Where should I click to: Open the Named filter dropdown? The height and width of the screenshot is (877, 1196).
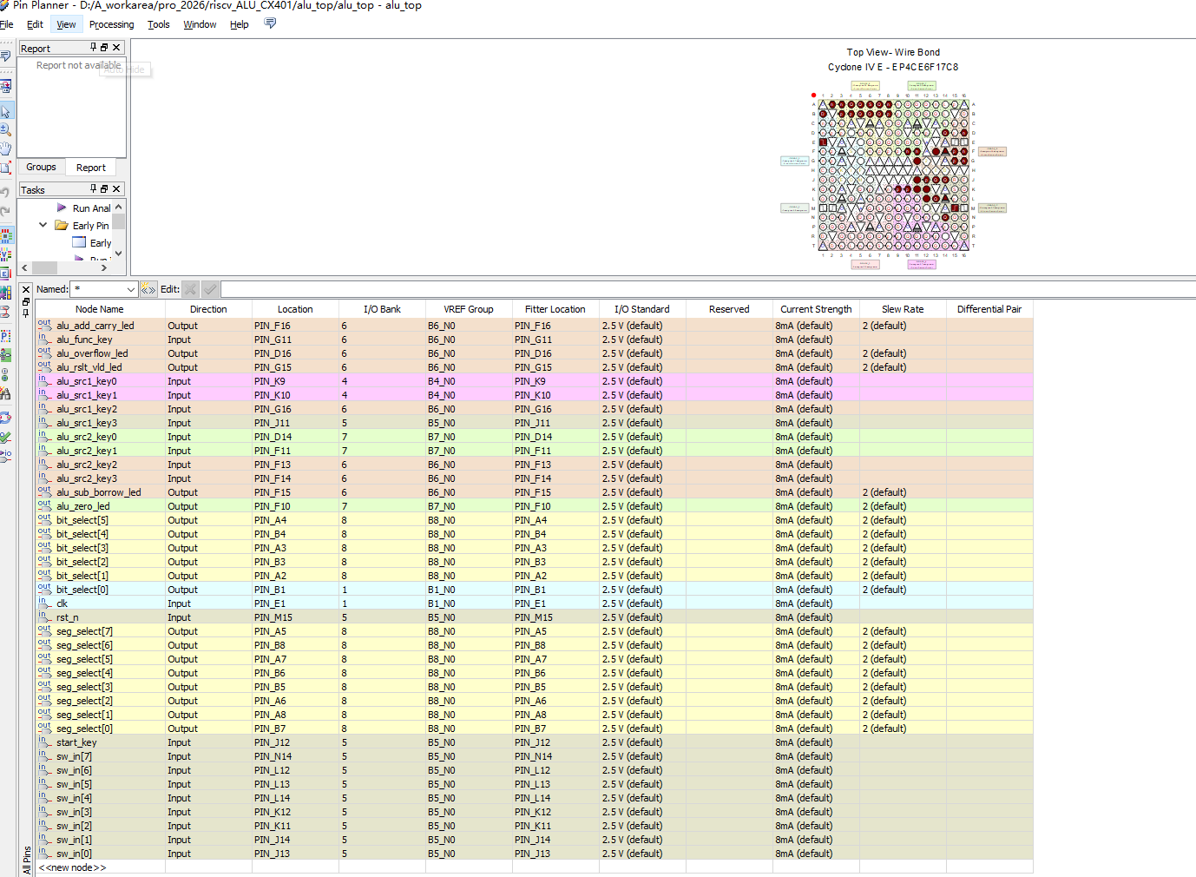[x=130, y=289]
